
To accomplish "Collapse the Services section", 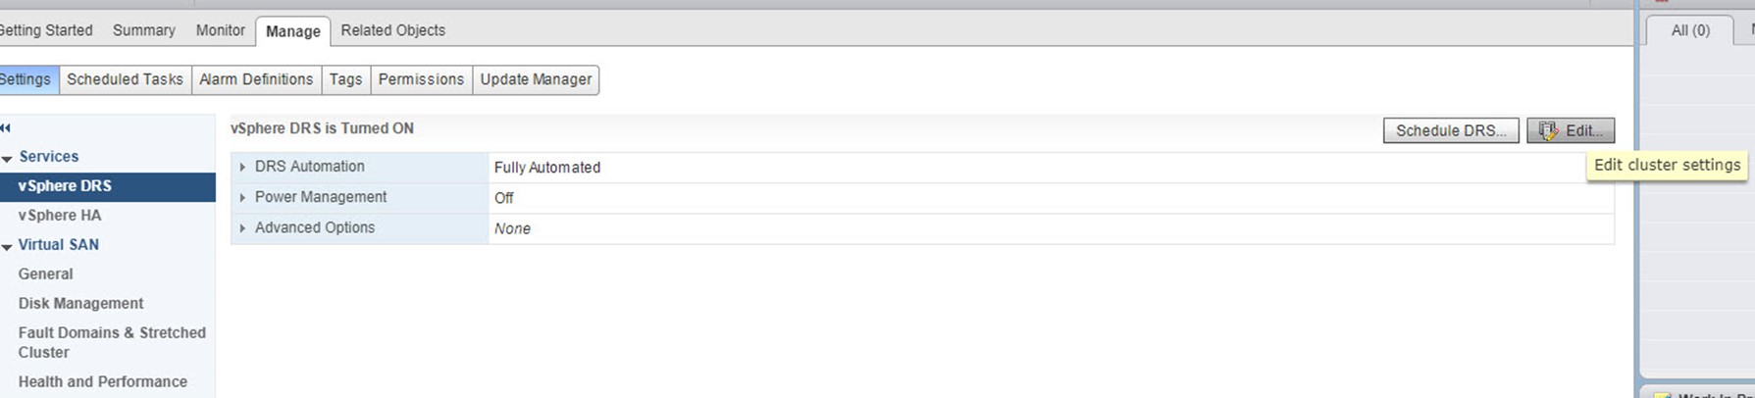I will pyautogui.click(x=7, y=158).
